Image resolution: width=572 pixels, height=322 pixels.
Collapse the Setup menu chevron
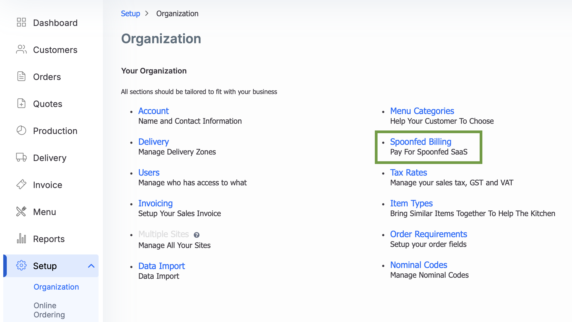pos(91,266)
